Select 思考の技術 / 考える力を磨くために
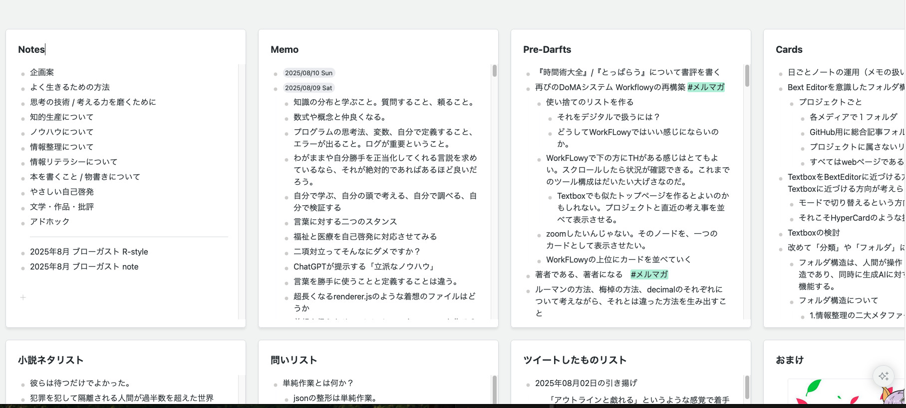 point(93,102)
